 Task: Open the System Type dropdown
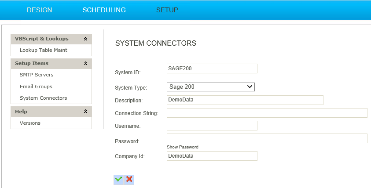210,87
